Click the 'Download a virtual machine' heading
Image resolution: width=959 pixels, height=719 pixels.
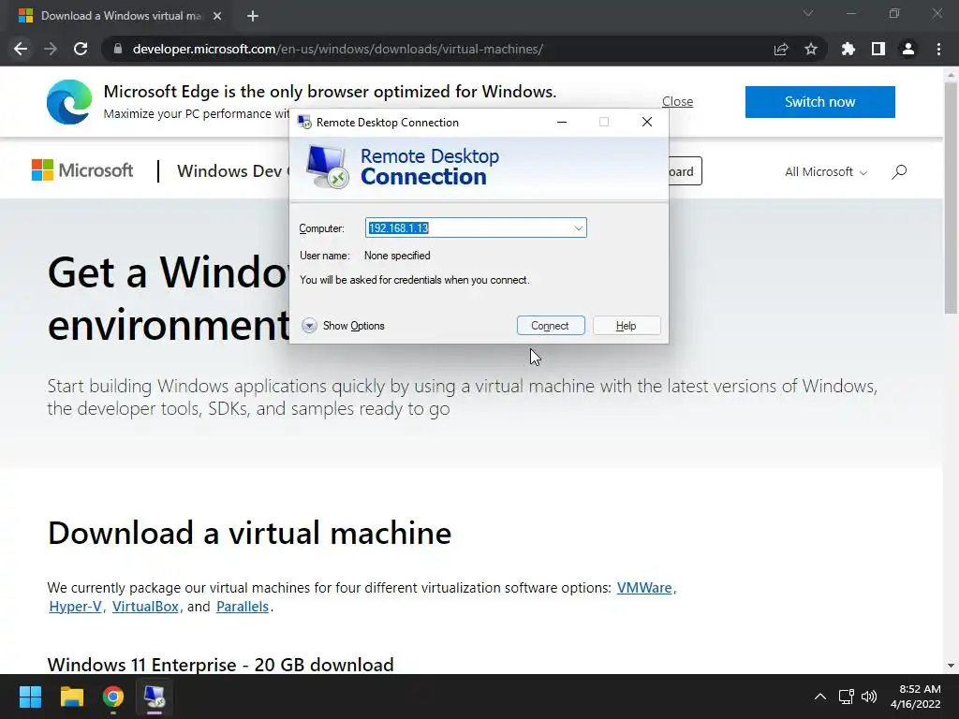point(249,533)
